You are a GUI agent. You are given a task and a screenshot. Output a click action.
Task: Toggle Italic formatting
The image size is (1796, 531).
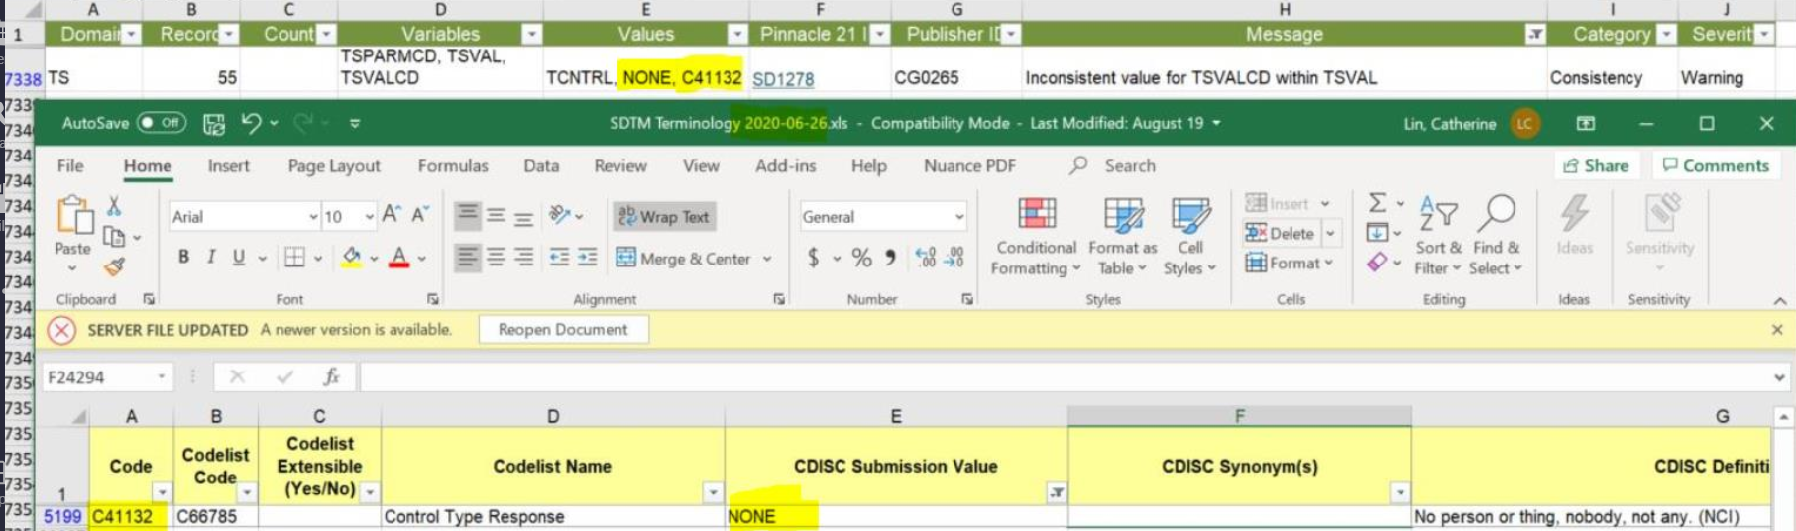(x=211, y=258)
